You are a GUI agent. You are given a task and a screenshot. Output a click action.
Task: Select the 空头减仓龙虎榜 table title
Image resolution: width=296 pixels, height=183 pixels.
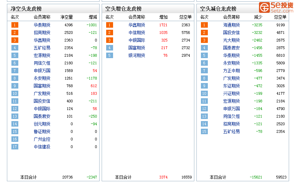click(x=218, y=9)
